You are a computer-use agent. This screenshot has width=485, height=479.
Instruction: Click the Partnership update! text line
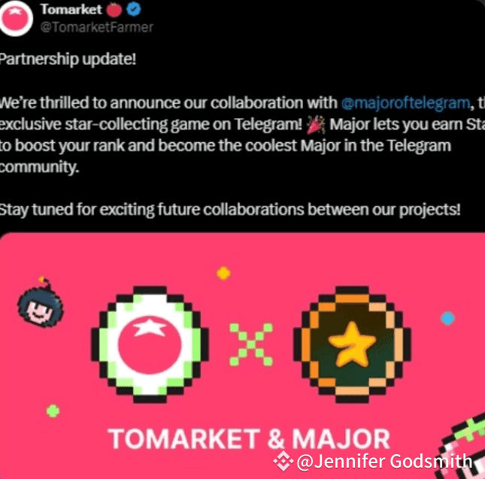tap(68, 59)
